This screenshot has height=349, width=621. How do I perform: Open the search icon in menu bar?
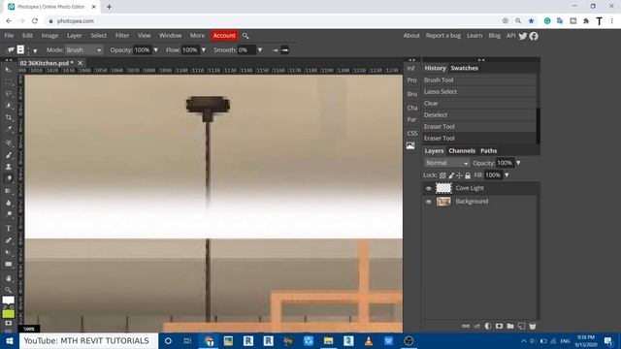pyautogui.click(x=245, y=36)
